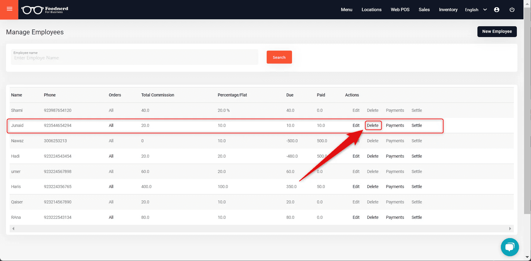
Task: Settle commission for Nawaz
Action: [417, 141]
